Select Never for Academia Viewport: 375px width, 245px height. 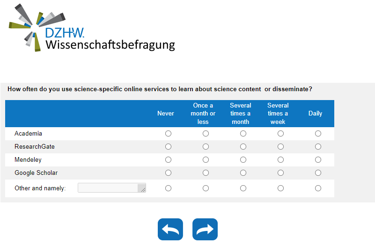click(169, 134)
